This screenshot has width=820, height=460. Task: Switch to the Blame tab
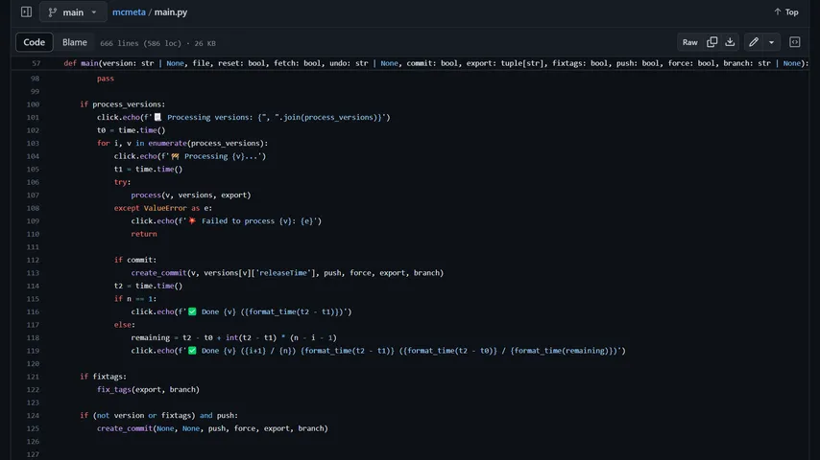(75, 42)
